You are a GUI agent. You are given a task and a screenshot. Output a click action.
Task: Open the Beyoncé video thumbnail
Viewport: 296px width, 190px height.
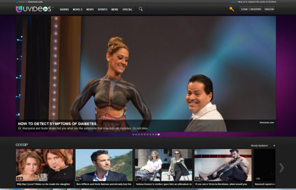click(x=264, y=165)
